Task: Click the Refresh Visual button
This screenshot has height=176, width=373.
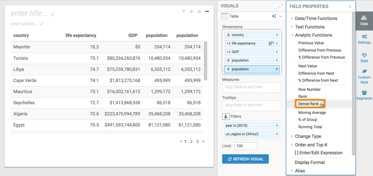Action: (x=245, y=159)
